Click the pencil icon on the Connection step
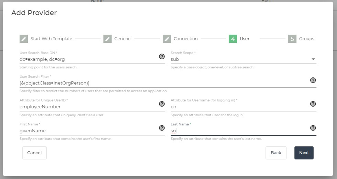This screenshot has height=179, width=337. 167,39
